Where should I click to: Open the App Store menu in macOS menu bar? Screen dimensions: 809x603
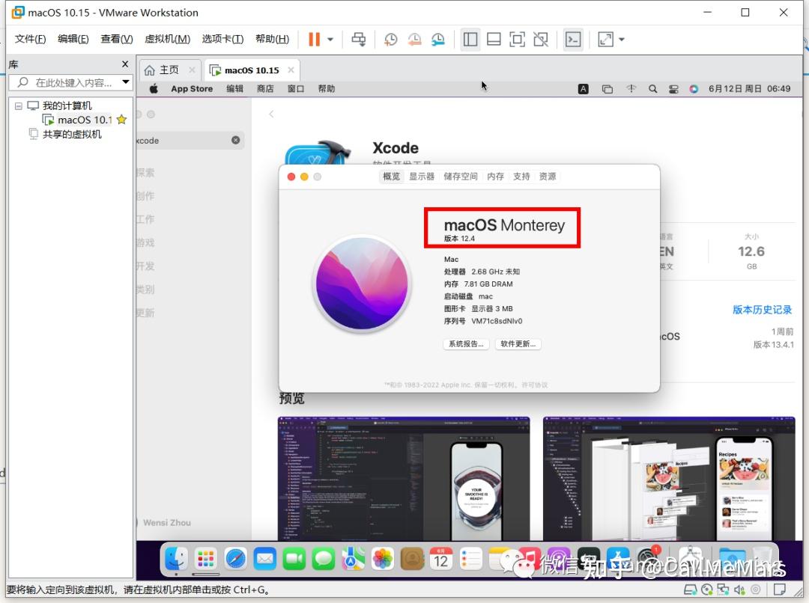point(192,88)
